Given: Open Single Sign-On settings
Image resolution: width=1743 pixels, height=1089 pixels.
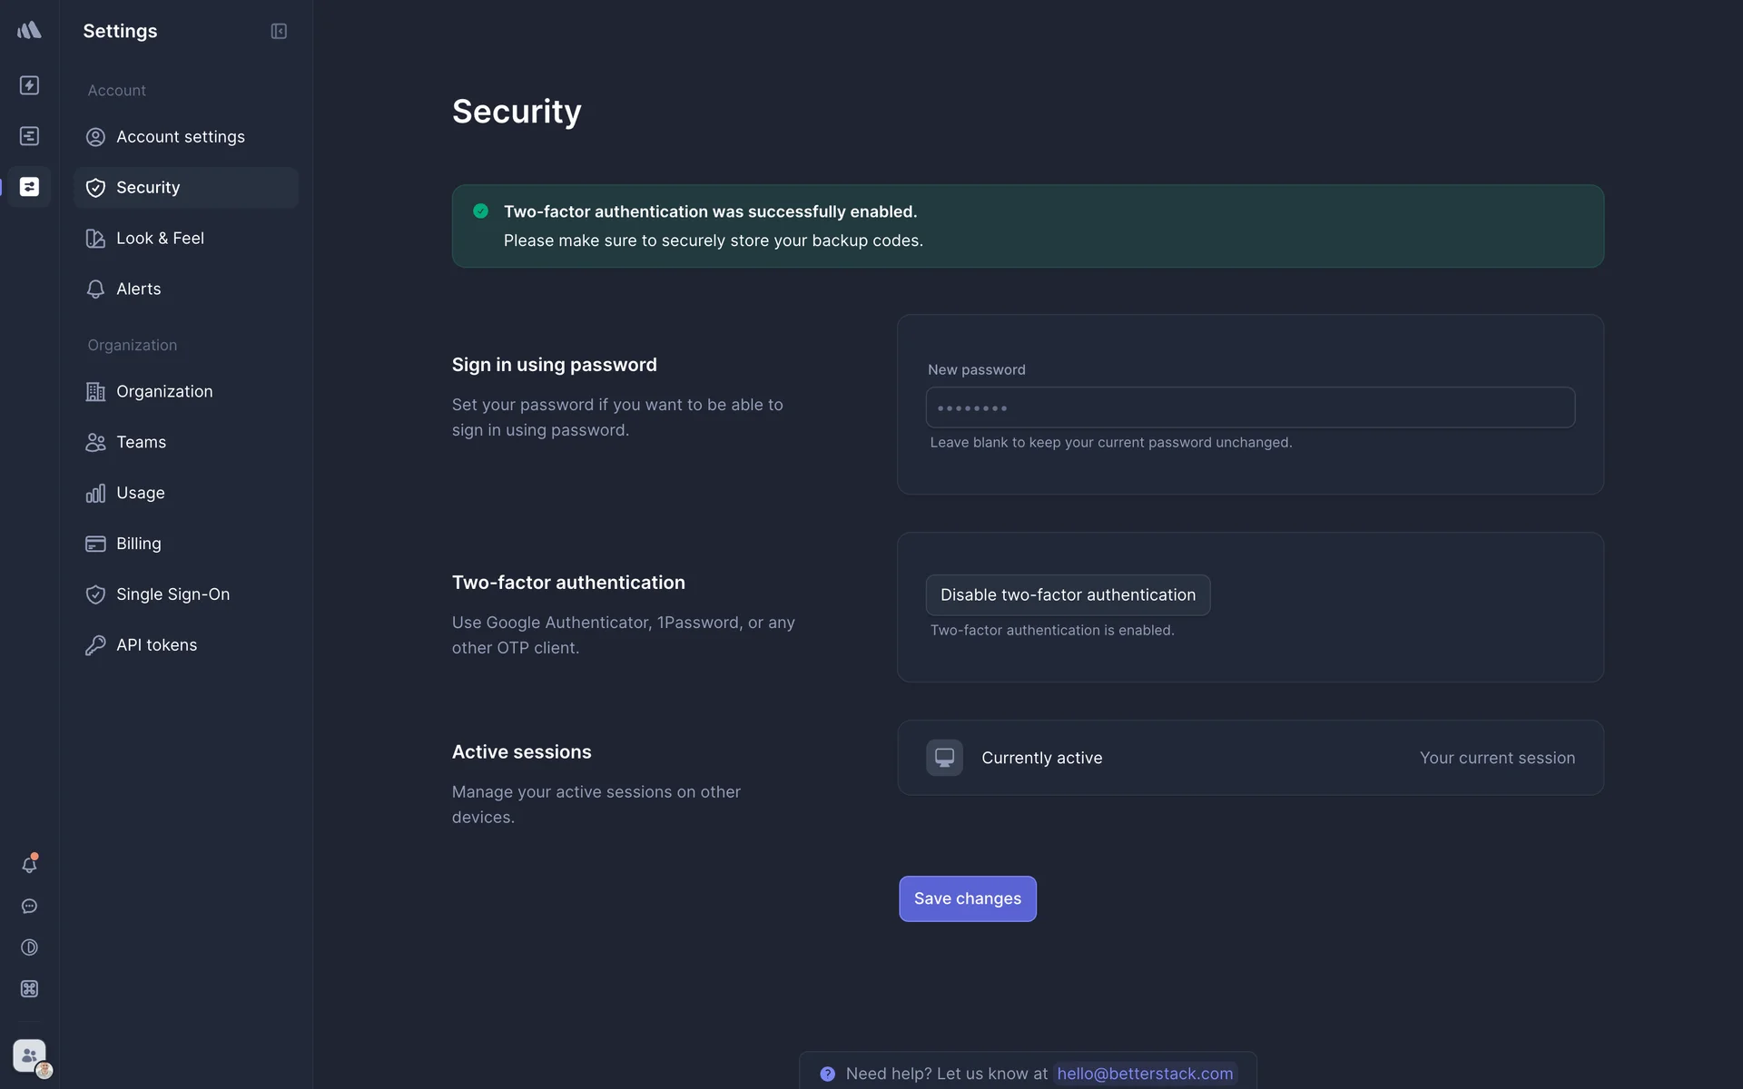Looking at the screenshot, I should pyautogui.click(x=172, y=594).
